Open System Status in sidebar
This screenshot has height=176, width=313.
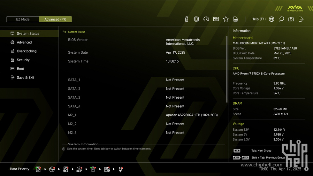click(x=29, y=34)
